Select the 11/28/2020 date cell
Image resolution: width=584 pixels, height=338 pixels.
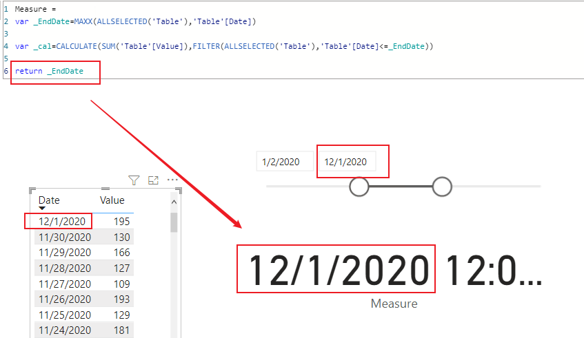click(65, 268)
